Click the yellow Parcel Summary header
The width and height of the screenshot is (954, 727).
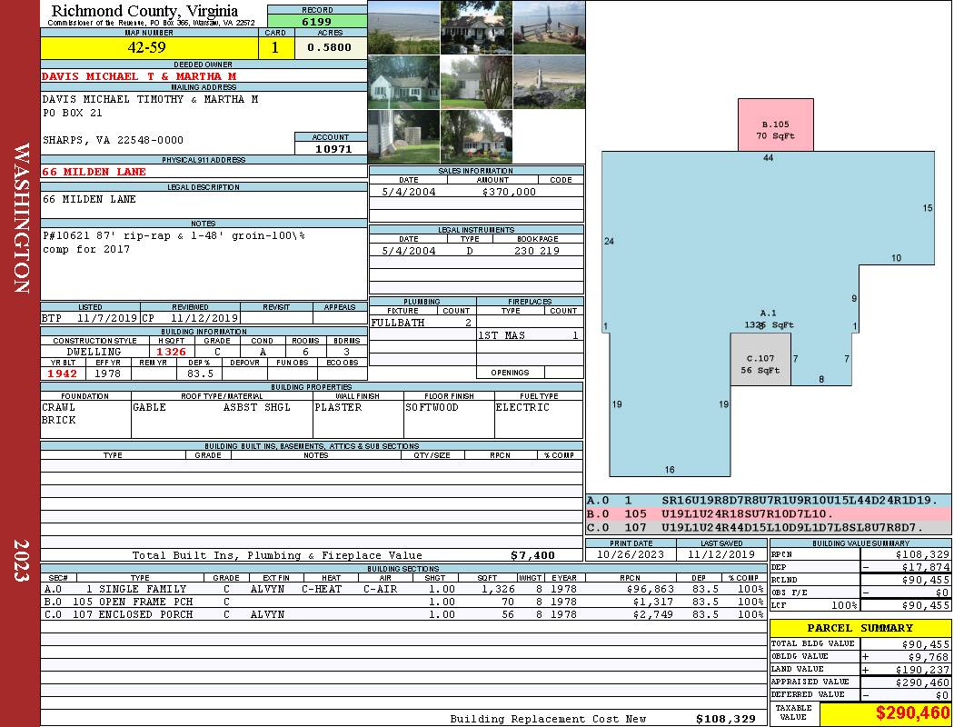[860, 628]
